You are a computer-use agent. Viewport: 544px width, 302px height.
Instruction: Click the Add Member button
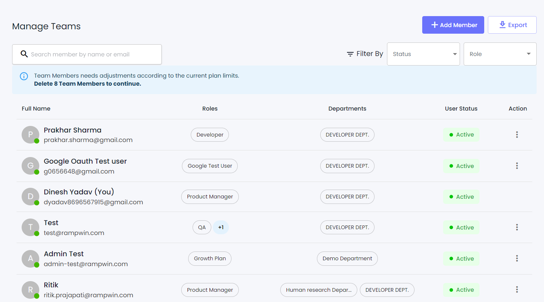(x=453, y=25)
